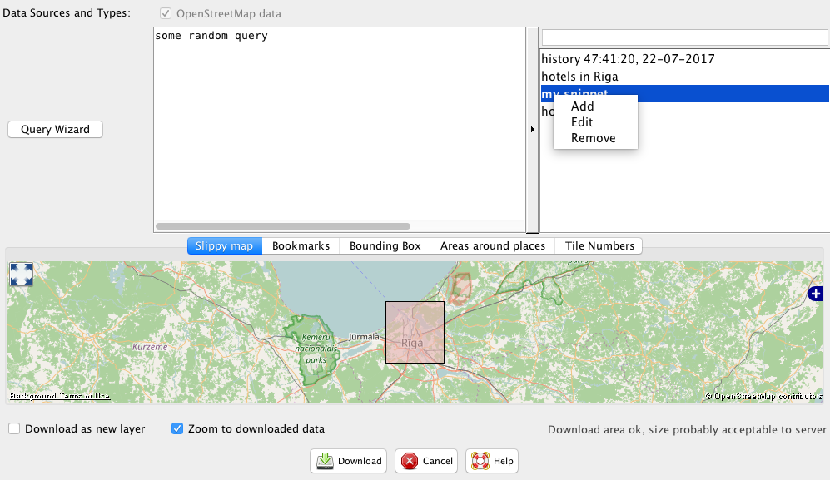
Task: Enable Download as new layer
Action: click(x=15, y=429)
